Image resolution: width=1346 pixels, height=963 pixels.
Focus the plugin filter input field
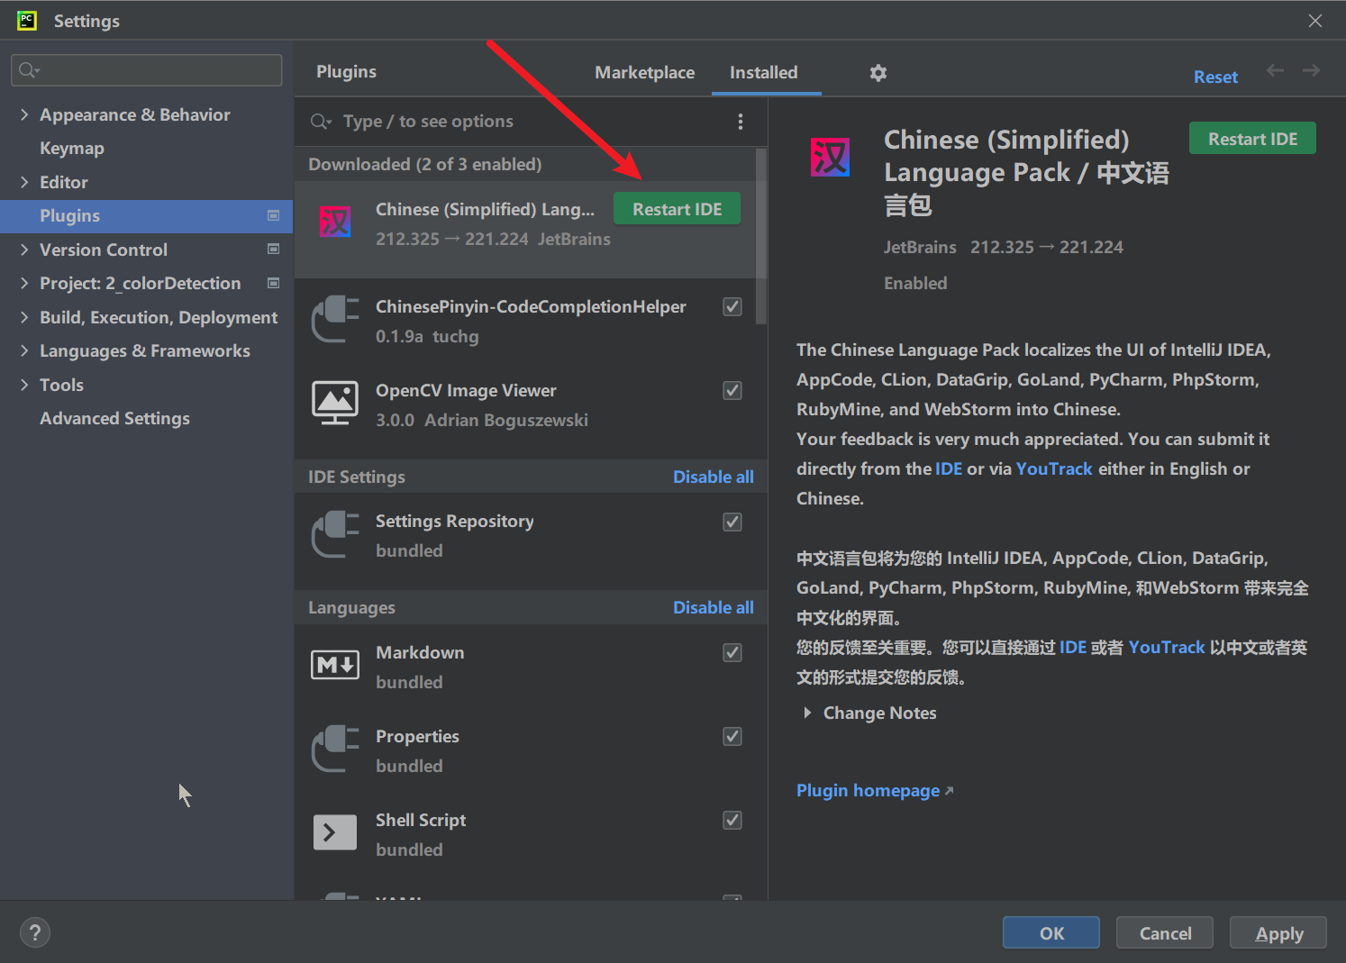click(532, 122)
